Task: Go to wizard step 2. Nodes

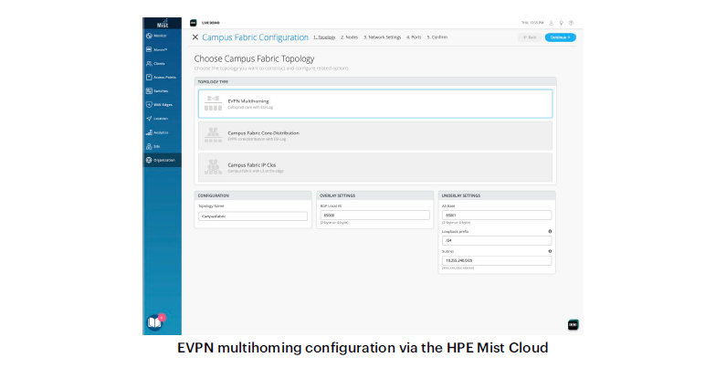Action: [x=350, y=37]
